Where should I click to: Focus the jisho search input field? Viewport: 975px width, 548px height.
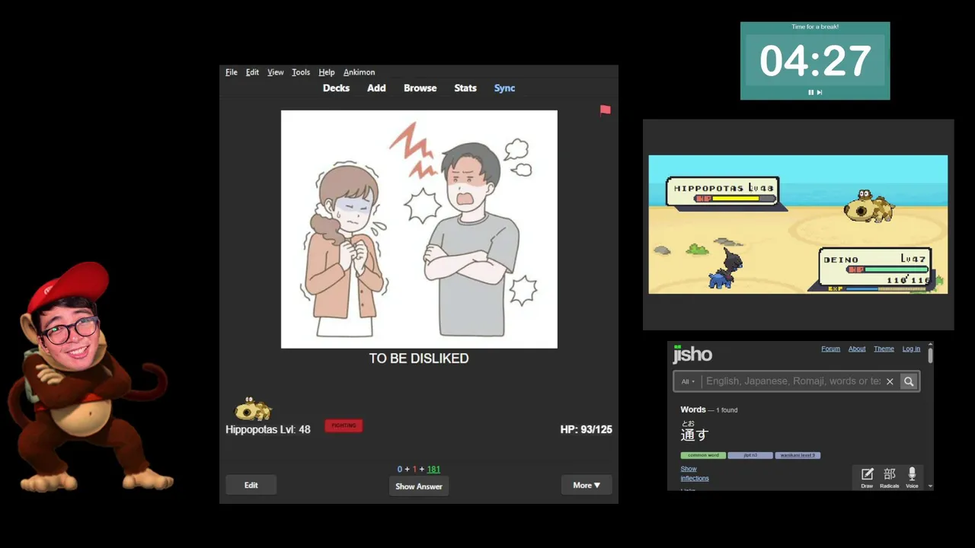click(x=792, y=381)
